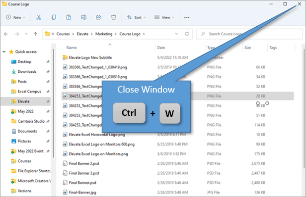
Task: Click the Downloads icon in Quick access
Action: pos(14,72)
